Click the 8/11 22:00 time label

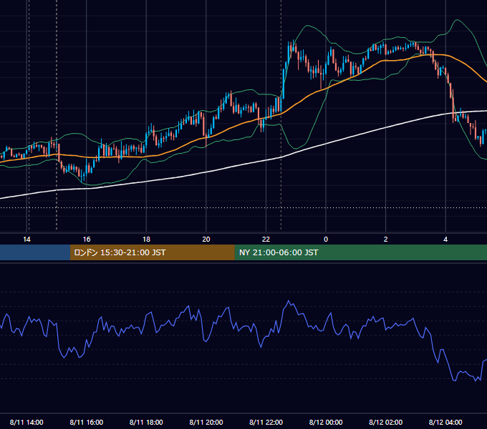point(266,422)
